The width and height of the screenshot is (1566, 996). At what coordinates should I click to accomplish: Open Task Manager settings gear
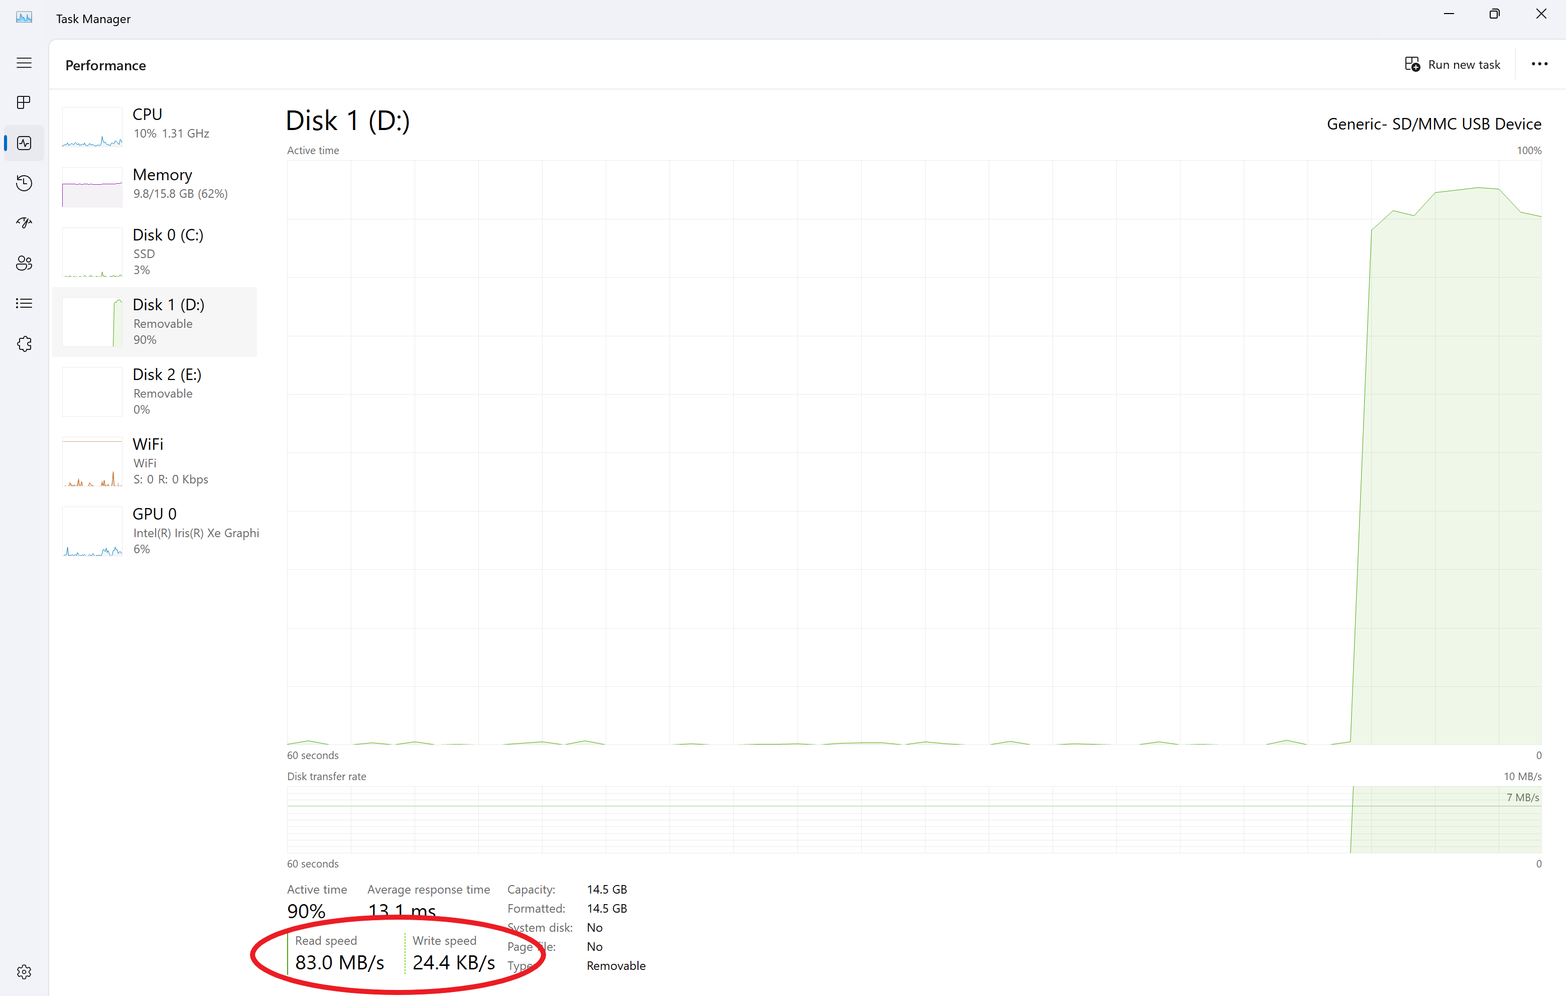24,972
